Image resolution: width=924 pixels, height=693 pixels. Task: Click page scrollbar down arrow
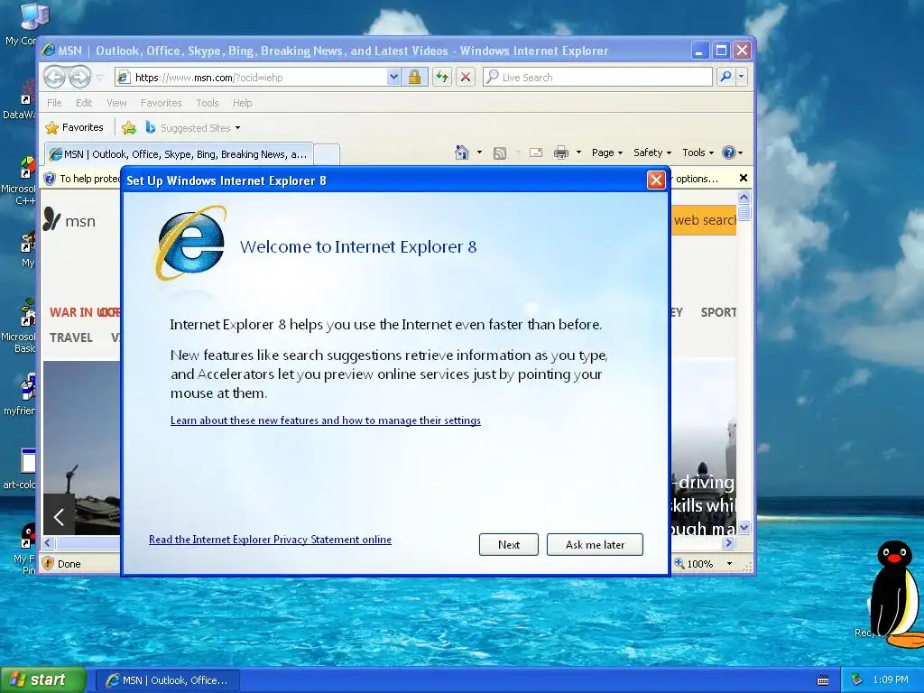(744, 527)
